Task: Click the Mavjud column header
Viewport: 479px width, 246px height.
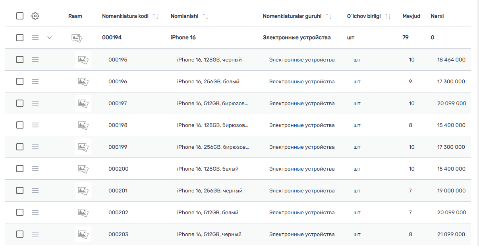Action: tap(411, 16)
